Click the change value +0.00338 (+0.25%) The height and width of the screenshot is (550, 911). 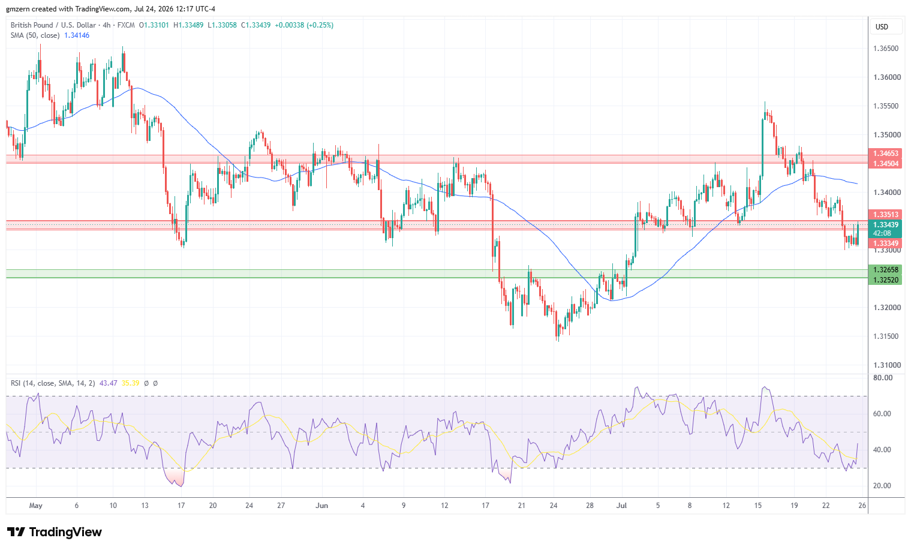[x=304, y=25]
